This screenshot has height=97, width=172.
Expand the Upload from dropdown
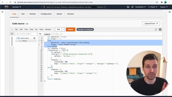151,23
